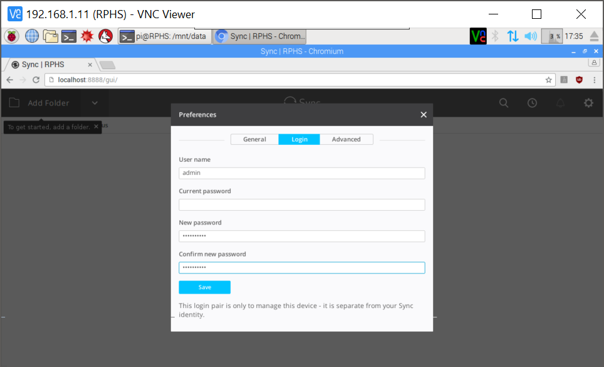Screen dimensions: 604x367
Task: Click the Bluetooth tray icon
Action: coord(495,36)
